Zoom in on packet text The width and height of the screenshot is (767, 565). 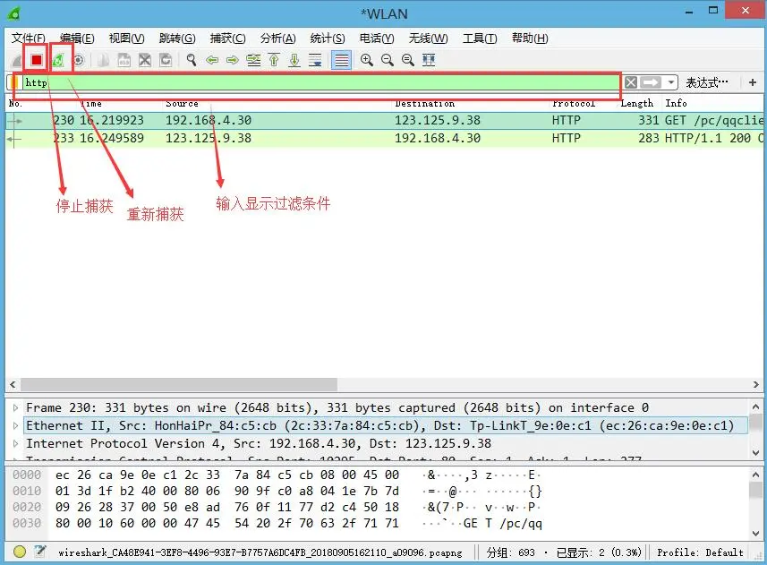coord(366,60)
